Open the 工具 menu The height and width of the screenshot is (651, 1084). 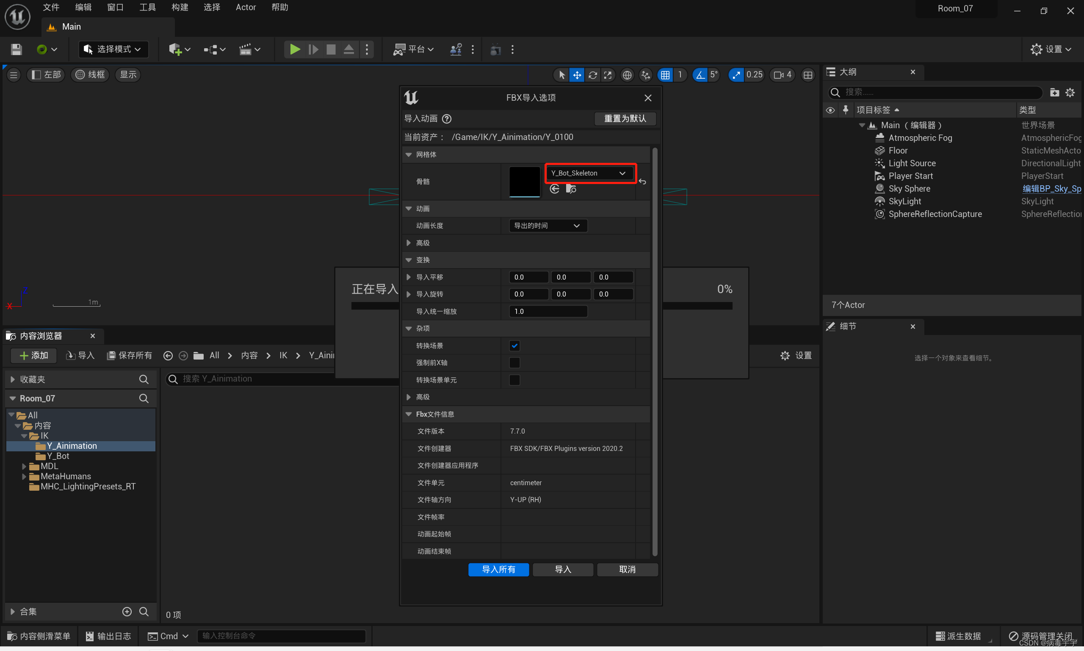click(x=147, y=8)
